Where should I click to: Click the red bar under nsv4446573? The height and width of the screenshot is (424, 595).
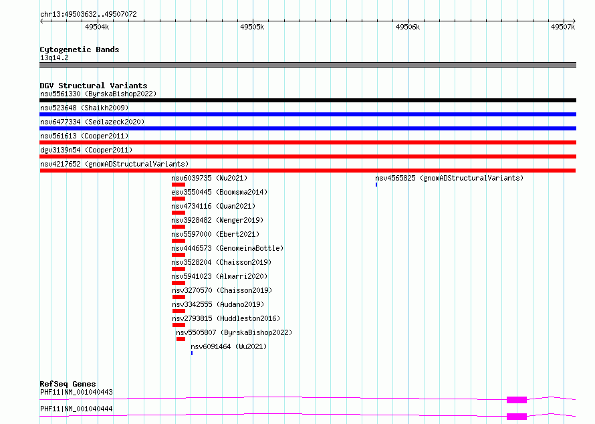178,255
